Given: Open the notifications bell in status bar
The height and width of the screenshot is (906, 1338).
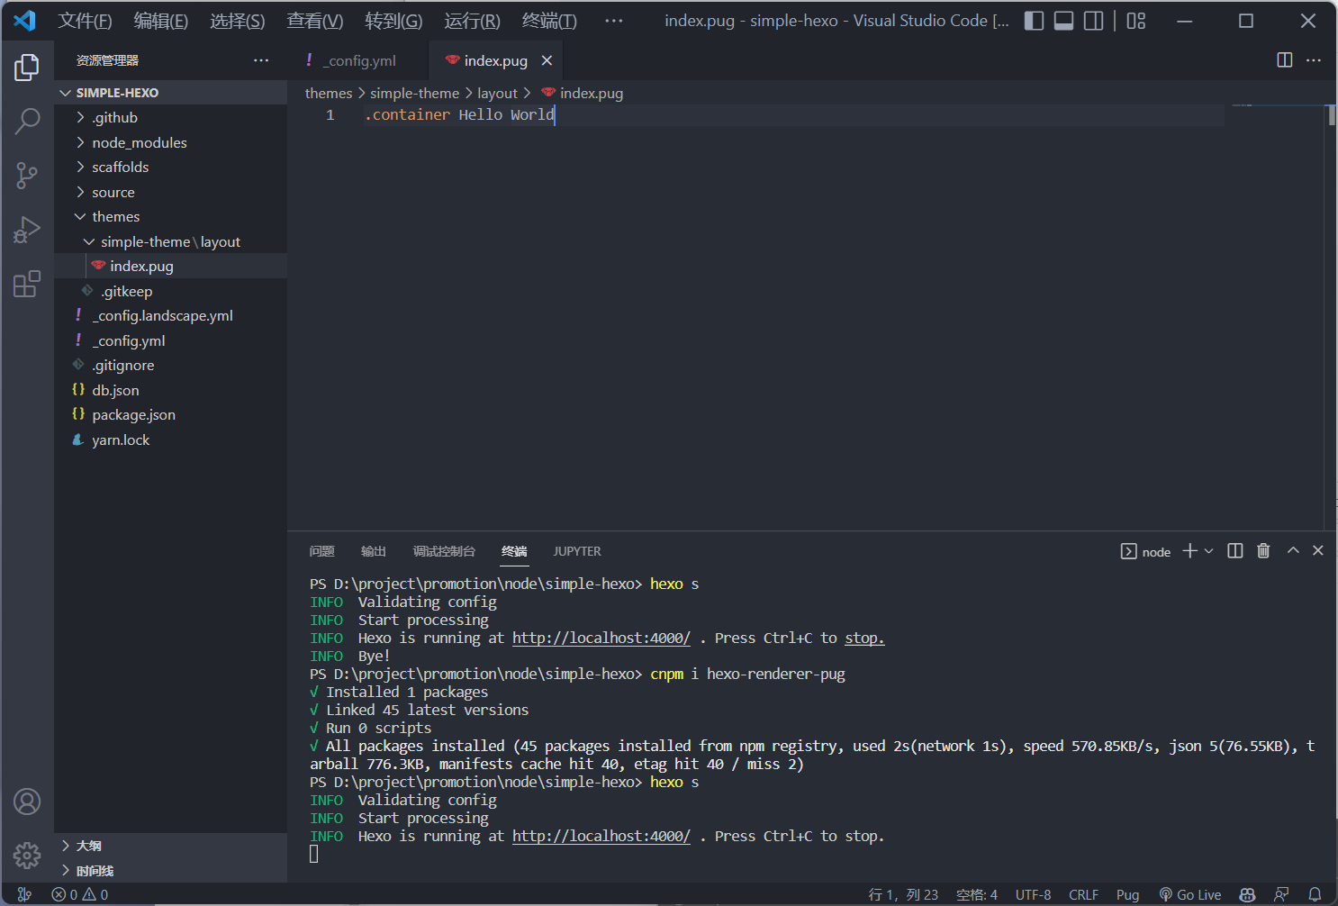Looking at the screenshot, I should (x=1315, y=894).
